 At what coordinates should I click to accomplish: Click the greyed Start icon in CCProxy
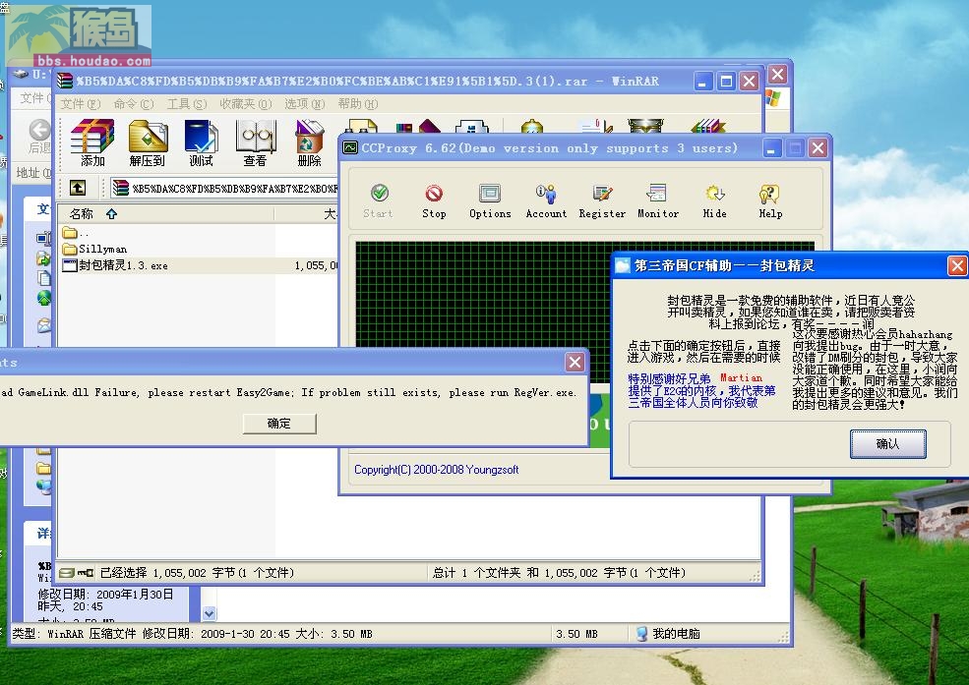click(378, 201)
